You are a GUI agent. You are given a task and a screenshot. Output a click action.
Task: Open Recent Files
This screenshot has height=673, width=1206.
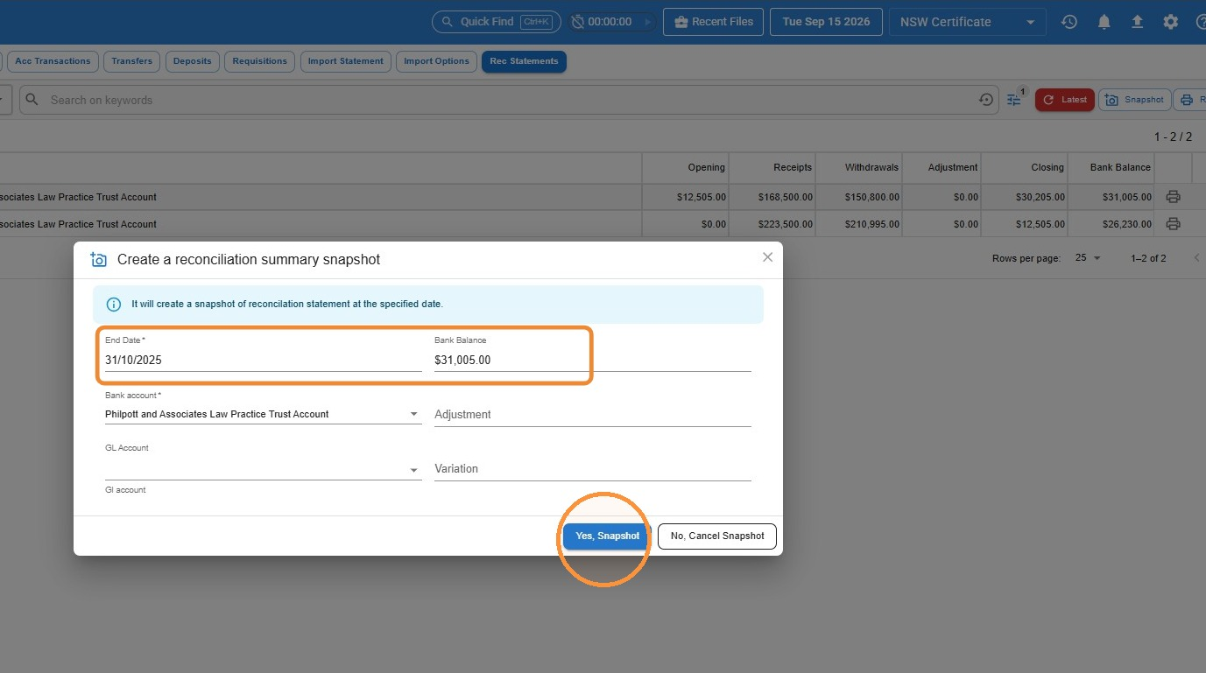(x=713, y=22)
